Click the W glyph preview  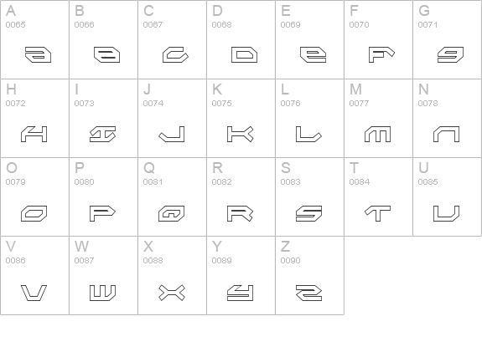click(x=102, y=293)
